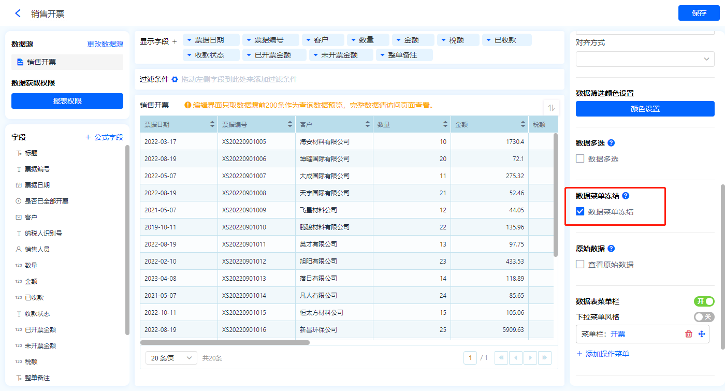This screenshot has width=725, height=391.
Task: Click the help icon next to 原始数据
Action: point(611,249)
